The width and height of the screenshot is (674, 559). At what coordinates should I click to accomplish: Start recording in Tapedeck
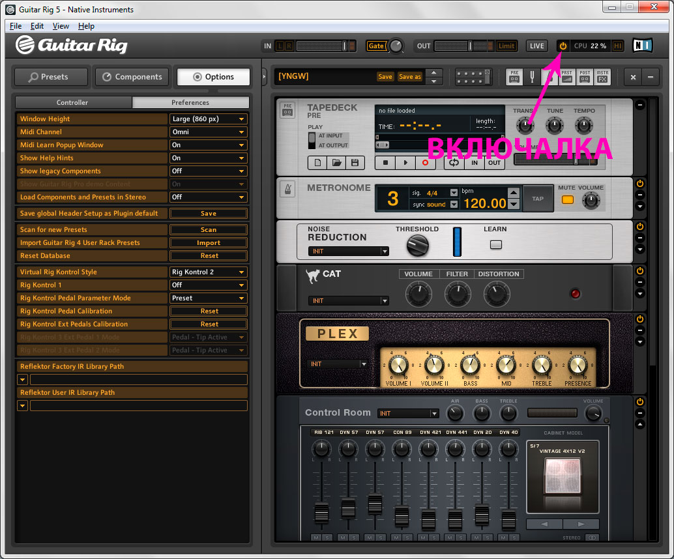point(425,163)
